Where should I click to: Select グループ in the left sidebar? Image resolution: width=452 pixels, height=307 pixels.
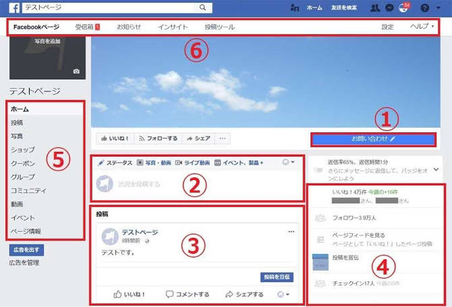(x=23, y=177)
